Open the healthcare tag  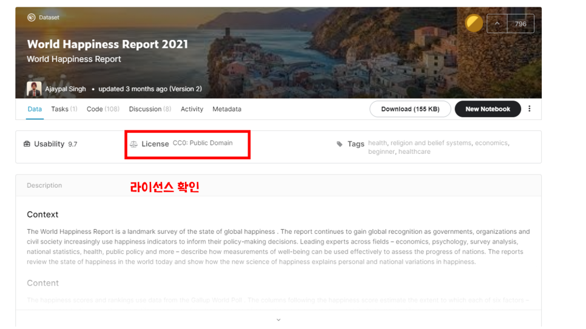click(414, 151)
